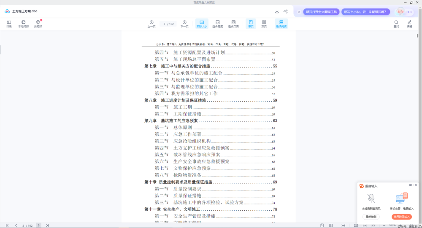Click 第一节 安全生产管理及措施 line

[215, 216]
